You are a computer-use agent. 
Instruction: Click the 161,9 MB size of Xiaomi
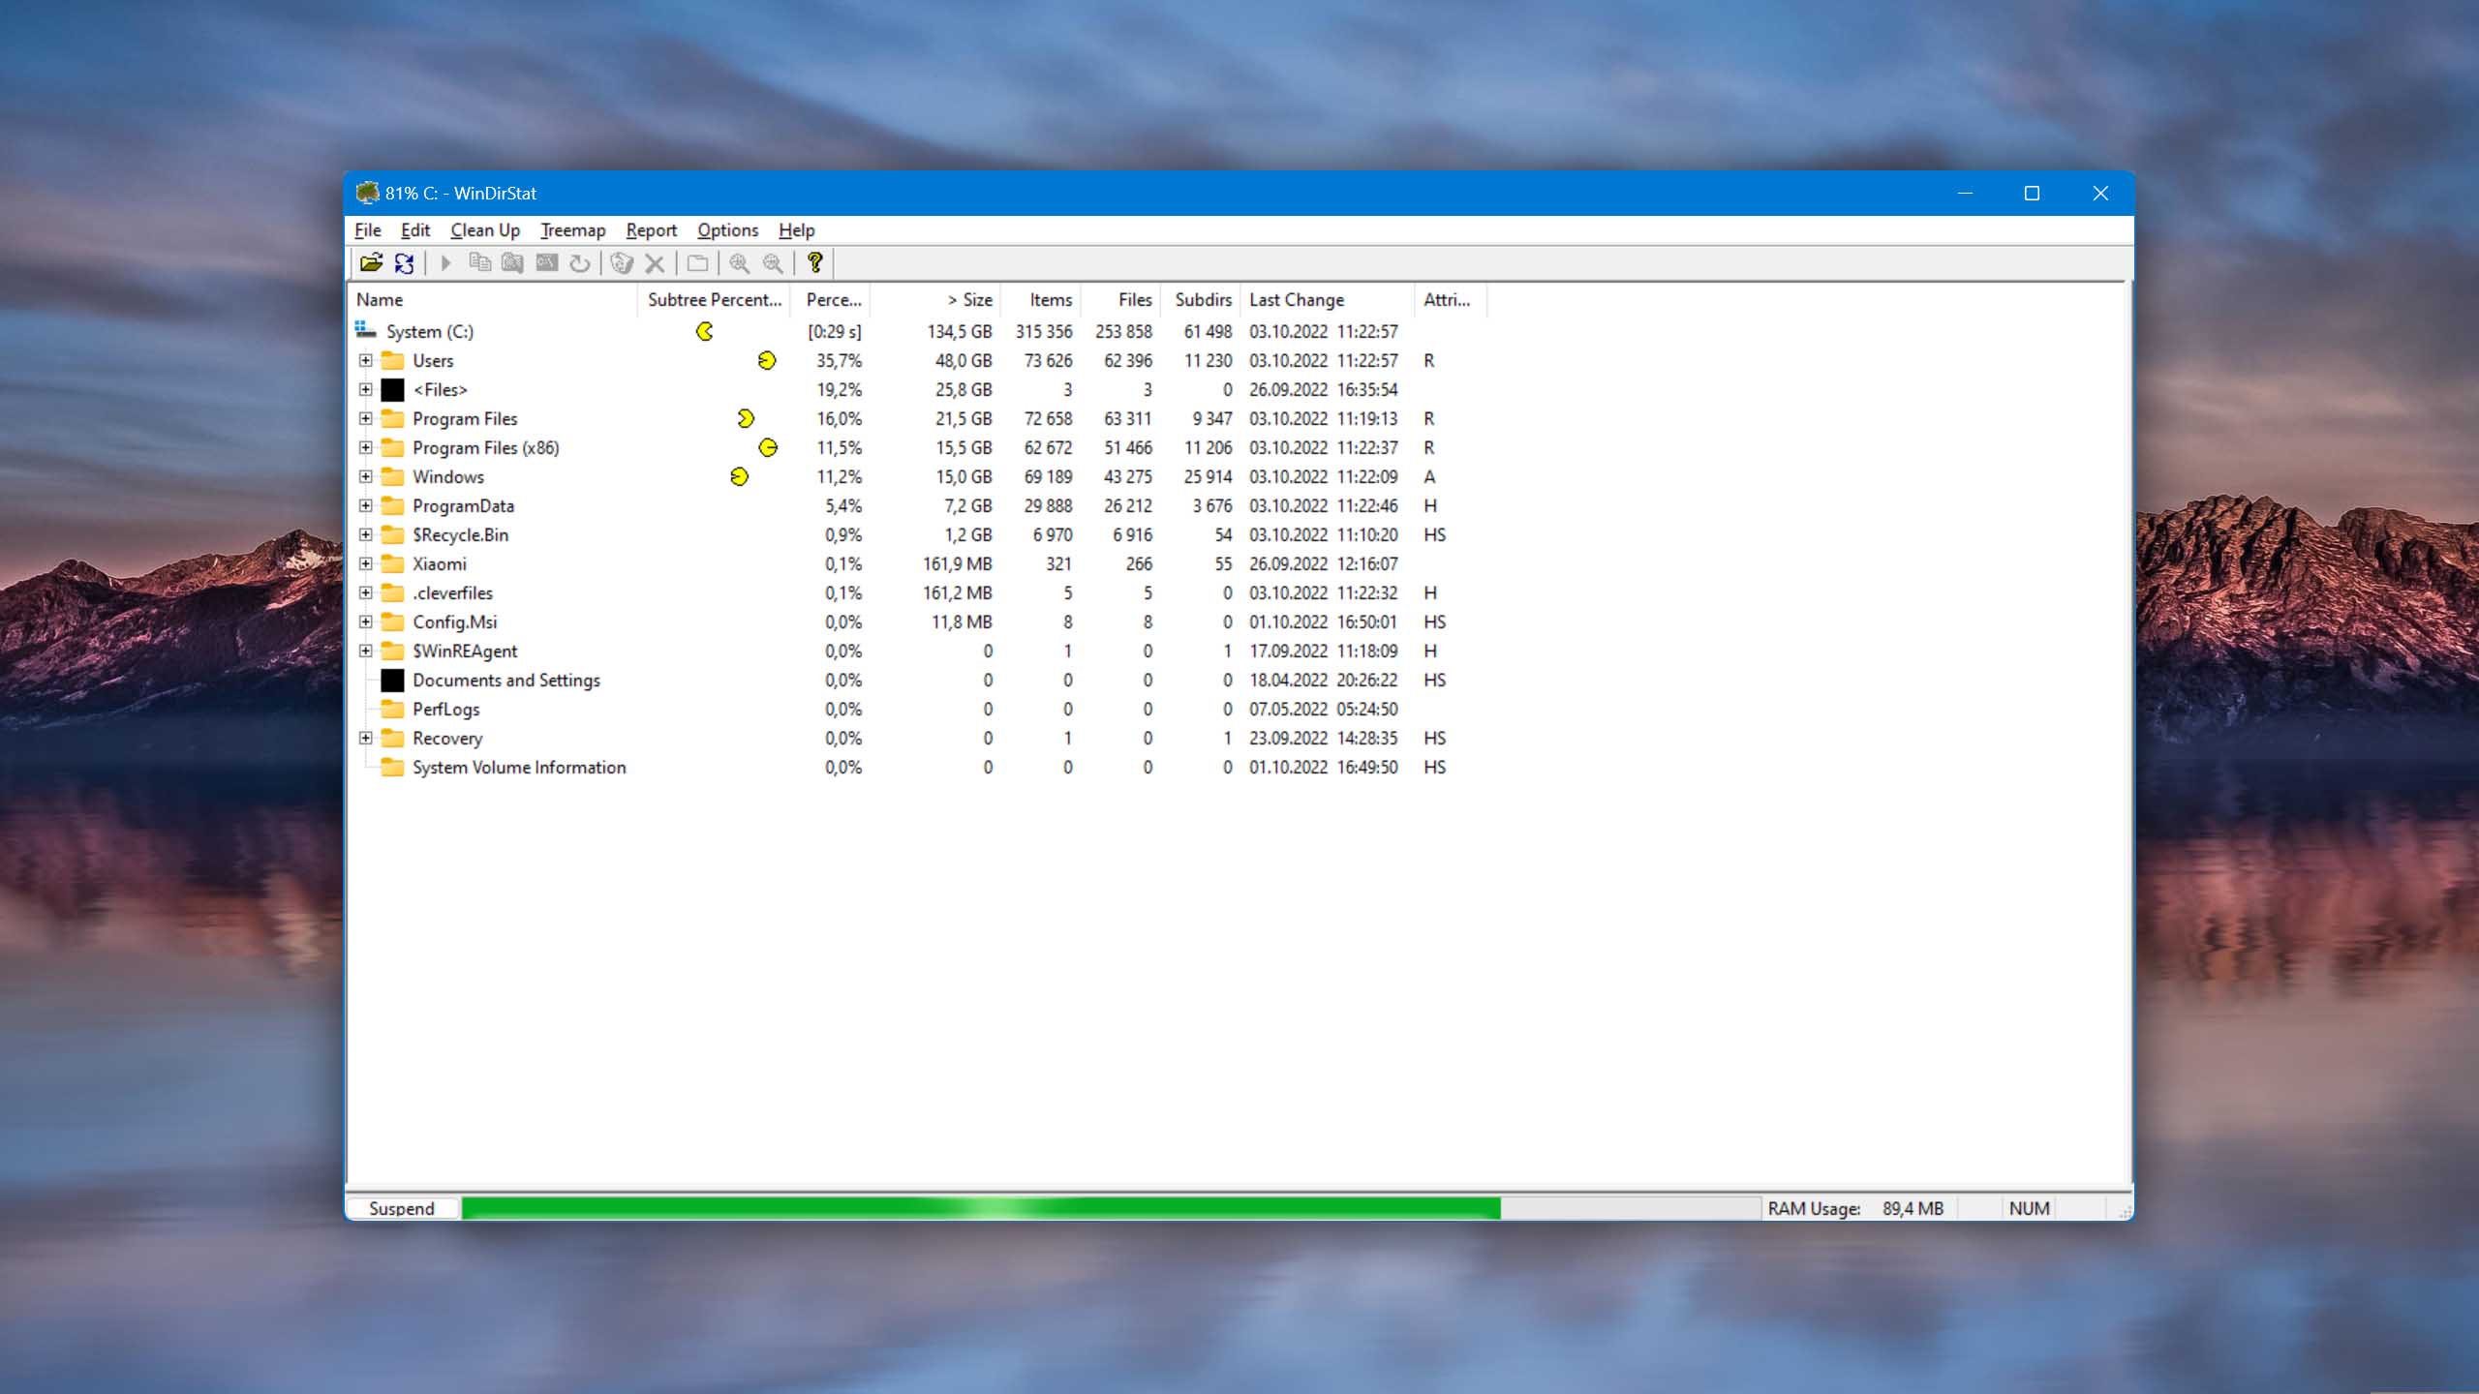pyautogui.click(x=957, y=563)
